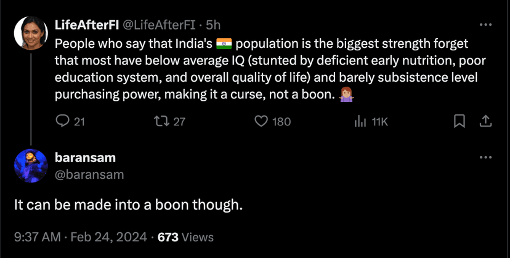Share LifeAfterFI's post
510x258 pixels.
[485, 122]
